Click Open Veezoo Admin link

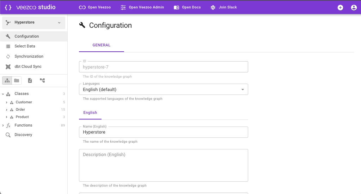point(142,7)
